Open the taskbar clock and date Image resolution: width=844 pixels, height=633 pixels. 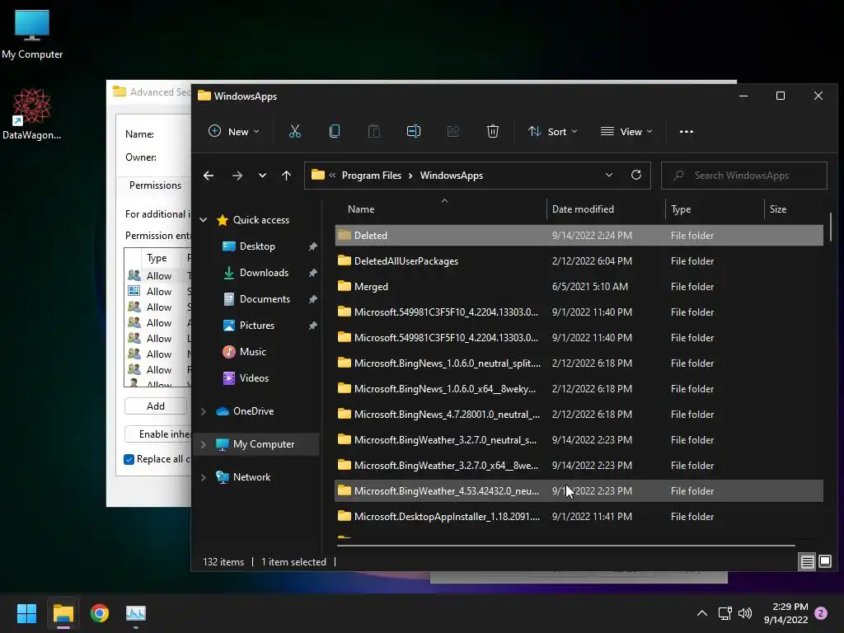click(785, 613)
